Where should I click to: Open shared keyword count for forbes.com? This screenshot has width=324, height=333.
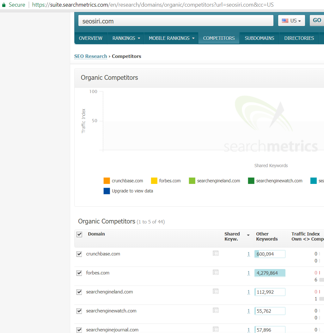coord(248,273)
